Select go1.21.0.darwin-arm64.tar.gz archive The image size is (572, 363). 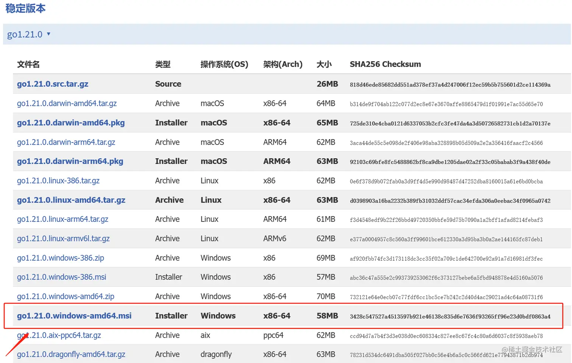[x=66, y=142]
